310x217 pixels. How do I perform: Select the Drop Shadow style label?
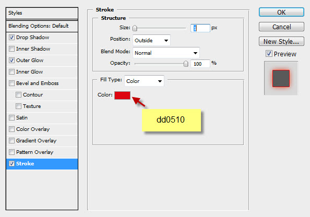coord(33,37)
